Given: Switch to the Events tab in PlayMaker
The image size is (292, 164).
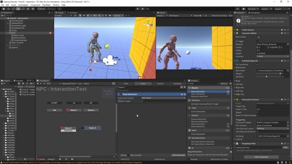Looking at the screenshot, I should tap(160, 84).
